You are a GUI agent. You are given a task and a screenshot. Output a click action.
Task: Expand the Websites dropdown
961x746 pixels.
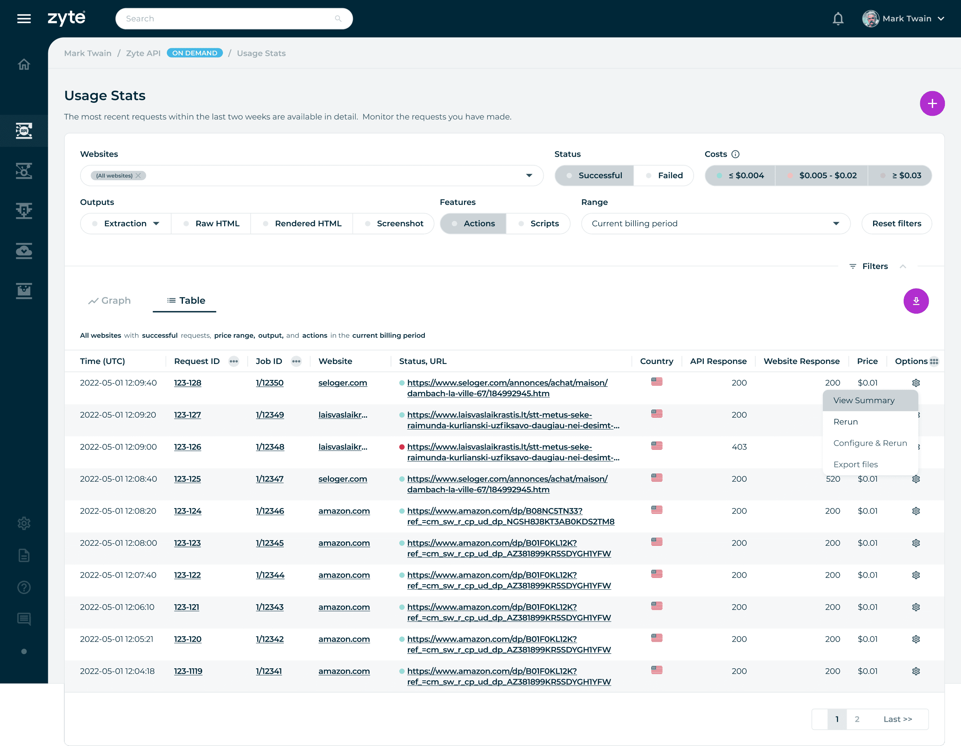point(529,176)
